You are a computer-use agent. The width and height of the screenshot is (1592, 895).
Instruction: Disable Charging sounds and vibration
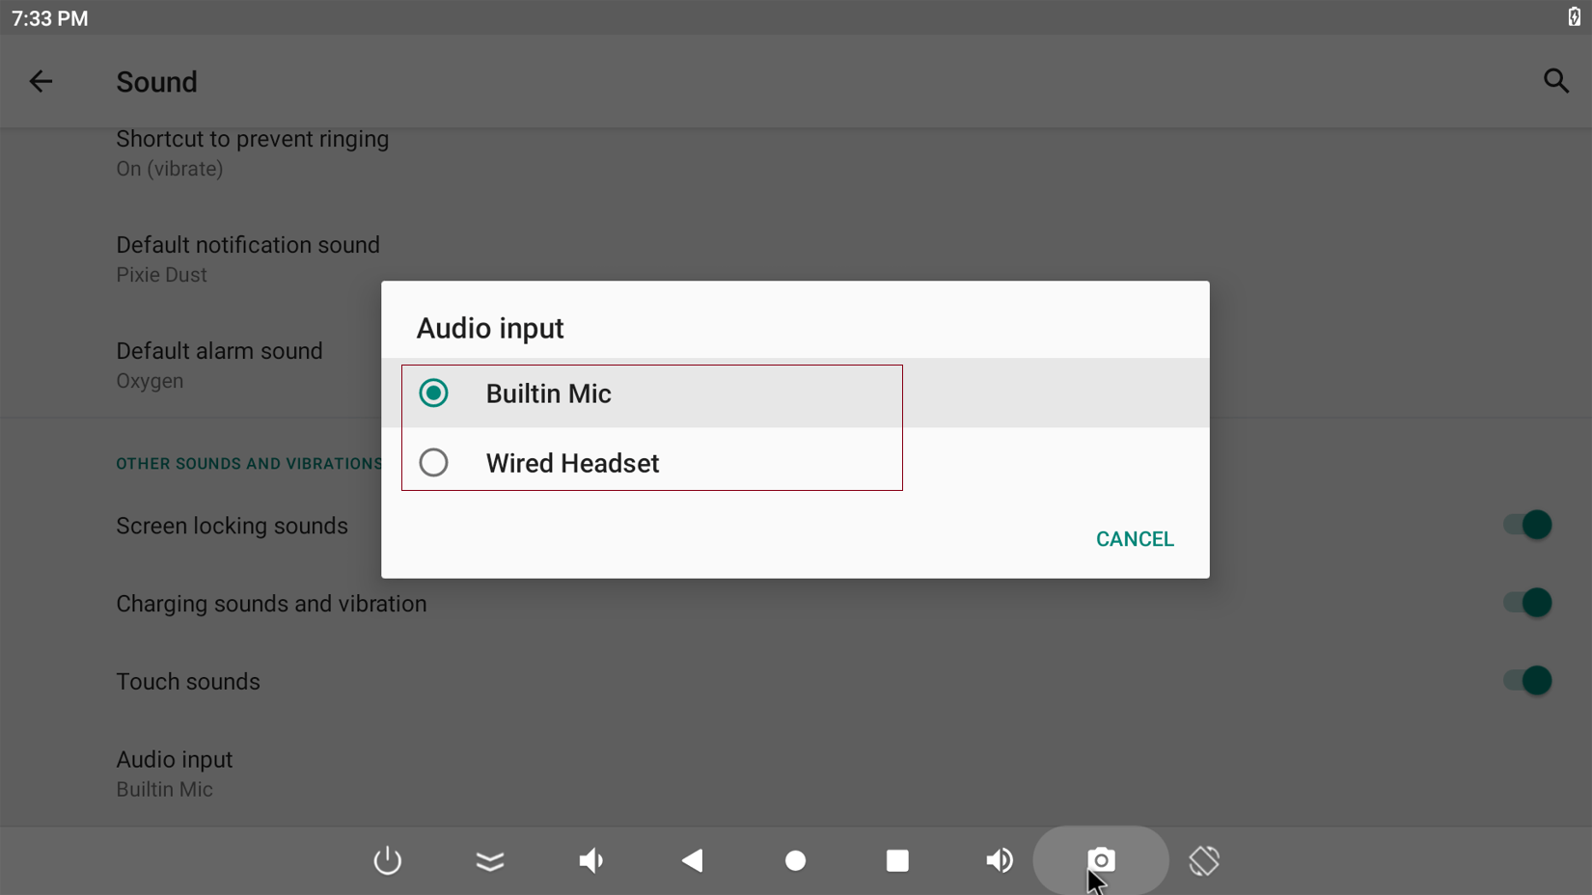coord(1527,602)
